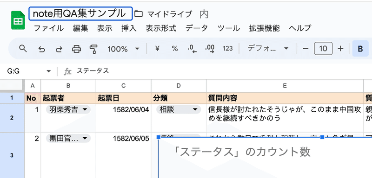Open the 表示 menu

tap(105, 28)
